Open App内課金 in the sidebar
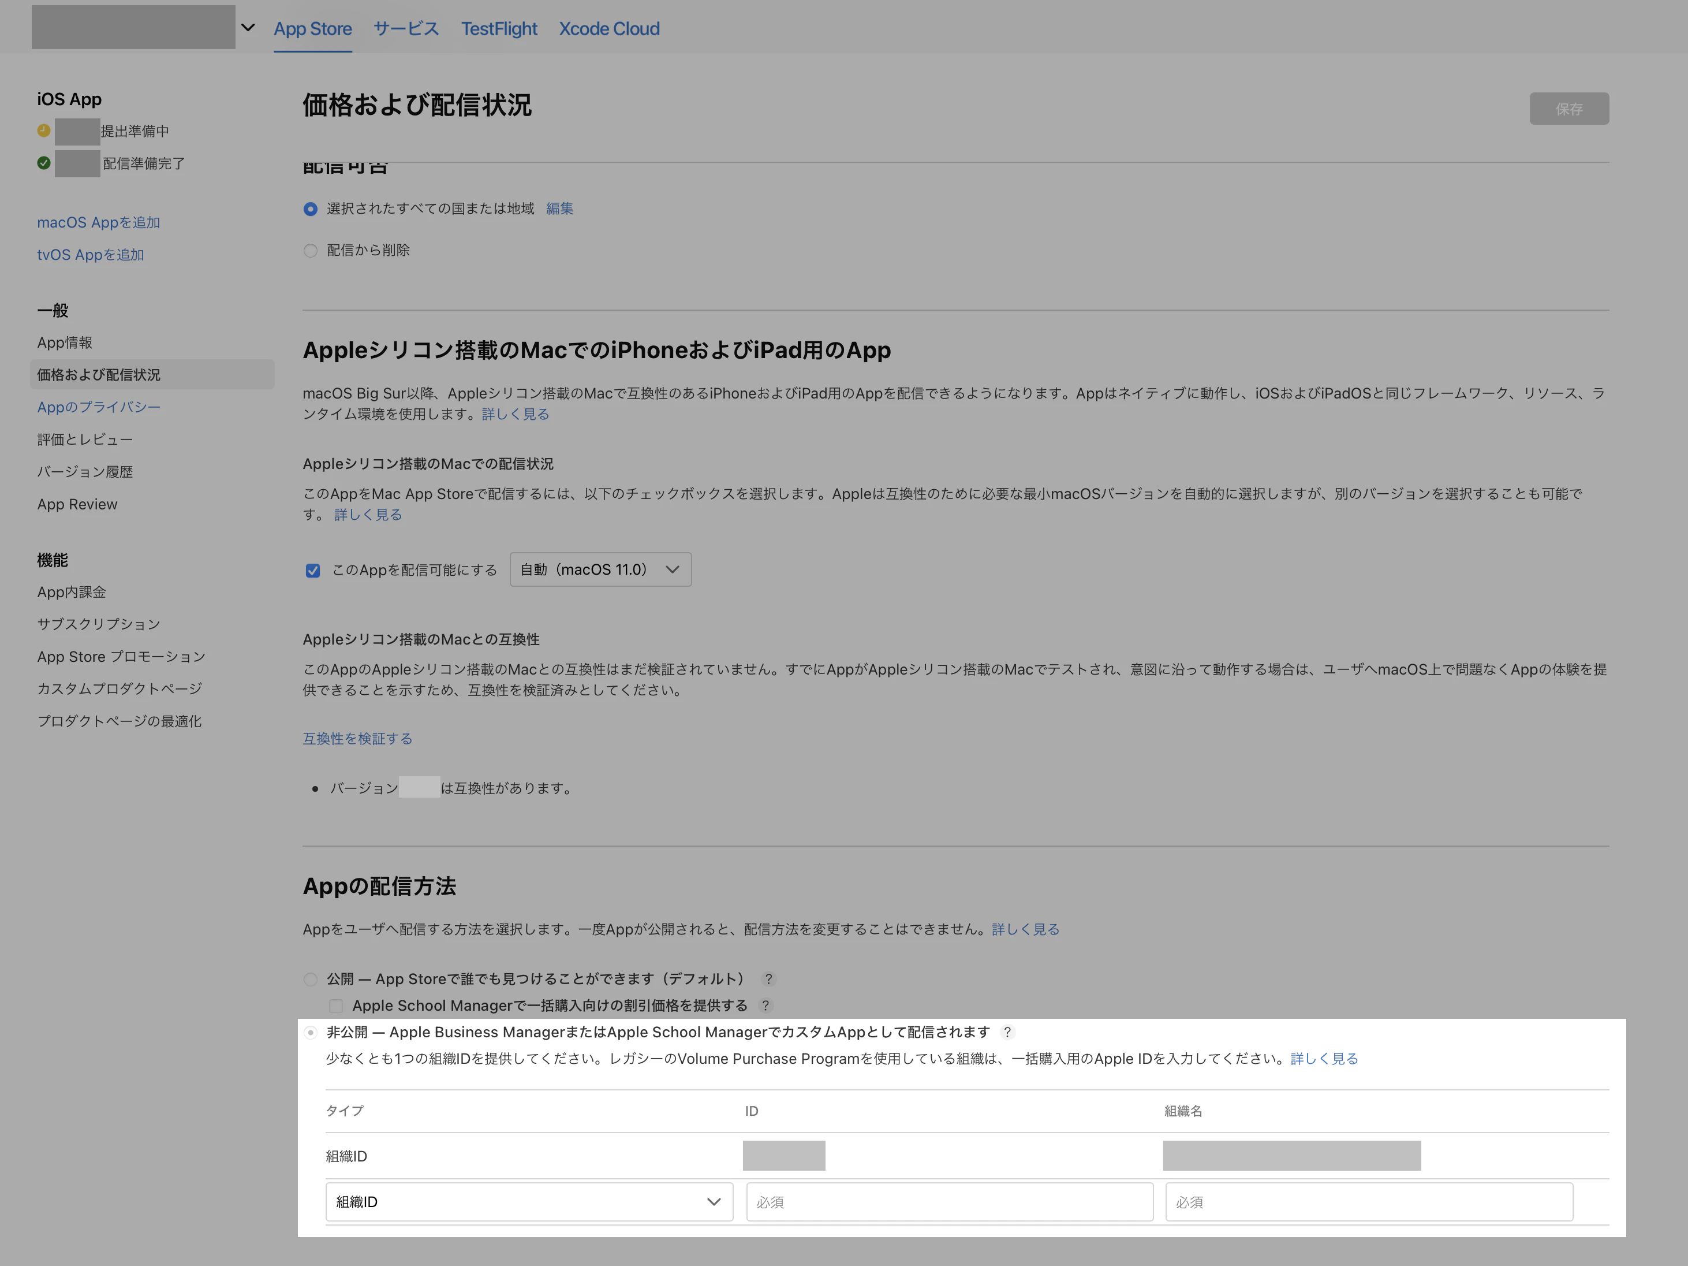1688x1266 pixels. coord(72,593)
